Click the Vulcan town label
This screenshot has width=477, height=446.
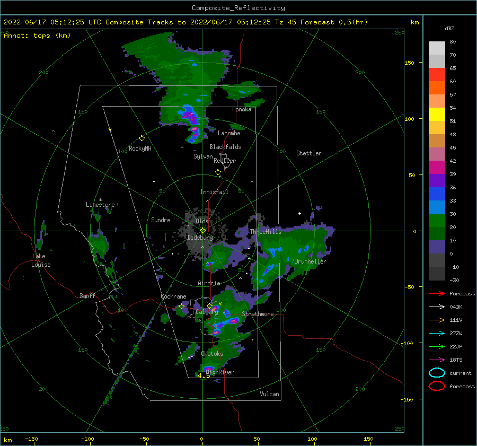[269, 394]
